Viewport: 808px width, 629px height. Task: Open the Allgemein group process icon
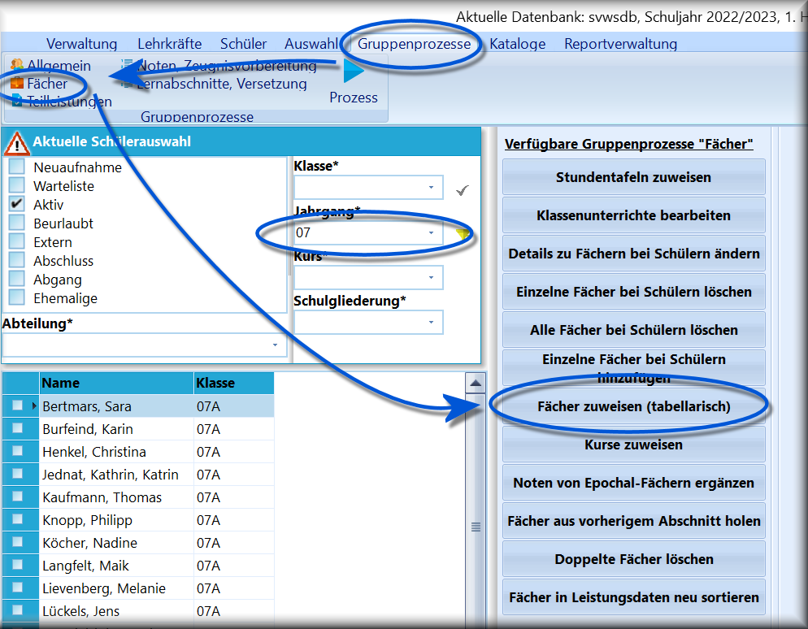tap(17, 65)
